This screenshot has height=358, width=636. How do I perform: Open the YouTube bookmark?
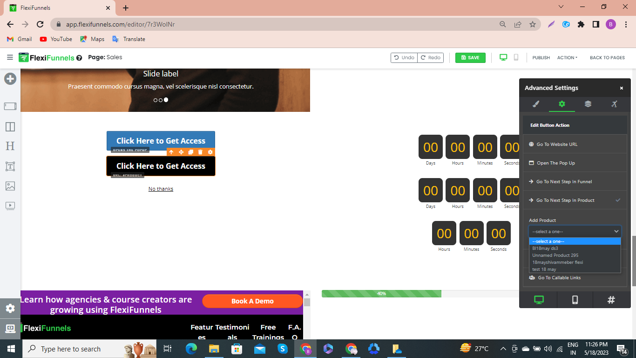click(56, 39)
